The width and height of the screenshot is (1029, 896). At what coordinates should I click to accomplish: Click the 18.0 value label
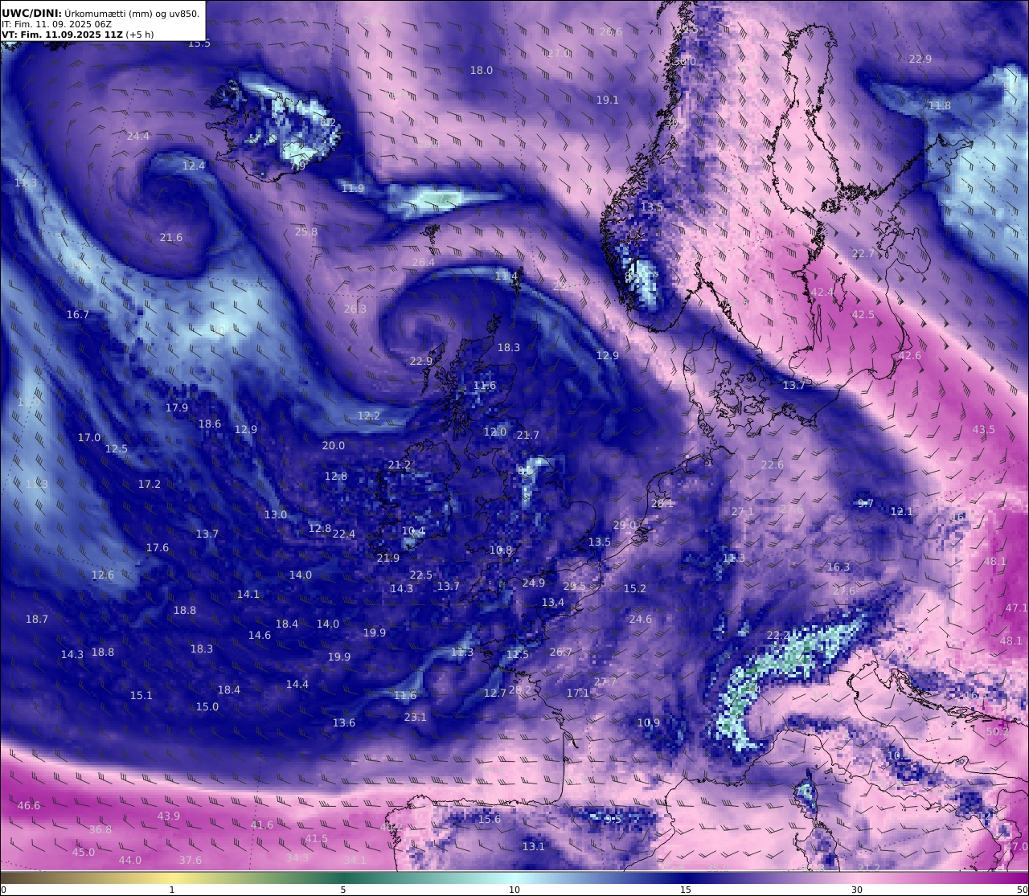[482, 70]
